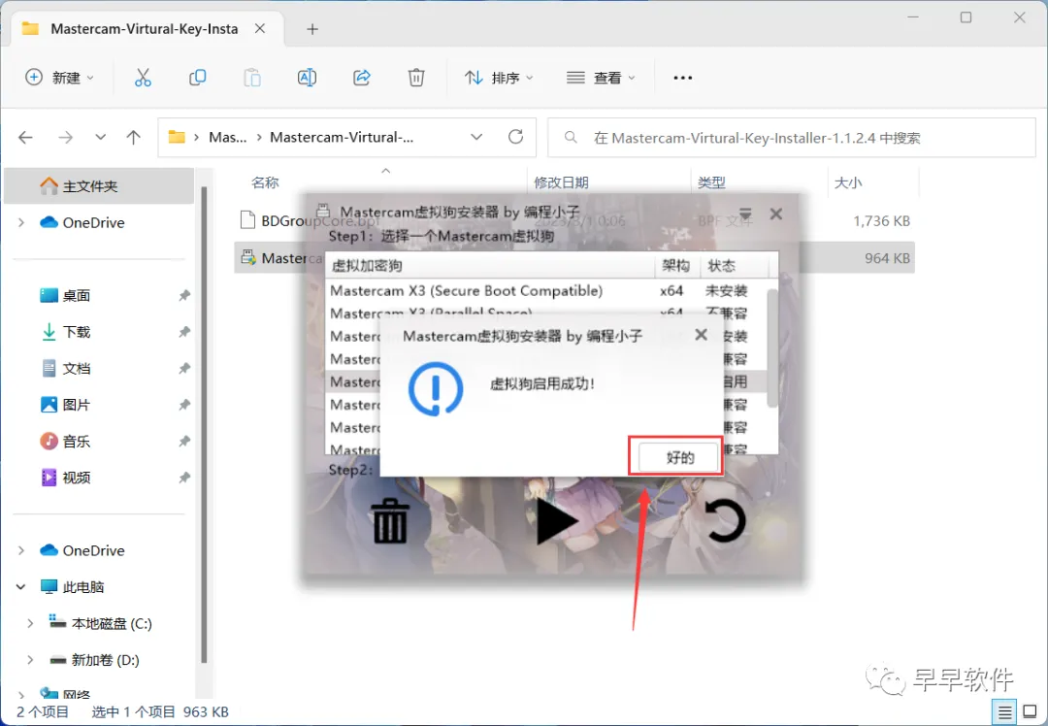Click the play install icon in installer
This screenshot has width=1048, height=726.
click(557, 521)
